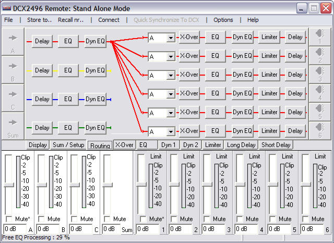This screenshot has width=334, height=243.
Task: Toggle Mute for Sum channel
Action: [x=107, y=218]
